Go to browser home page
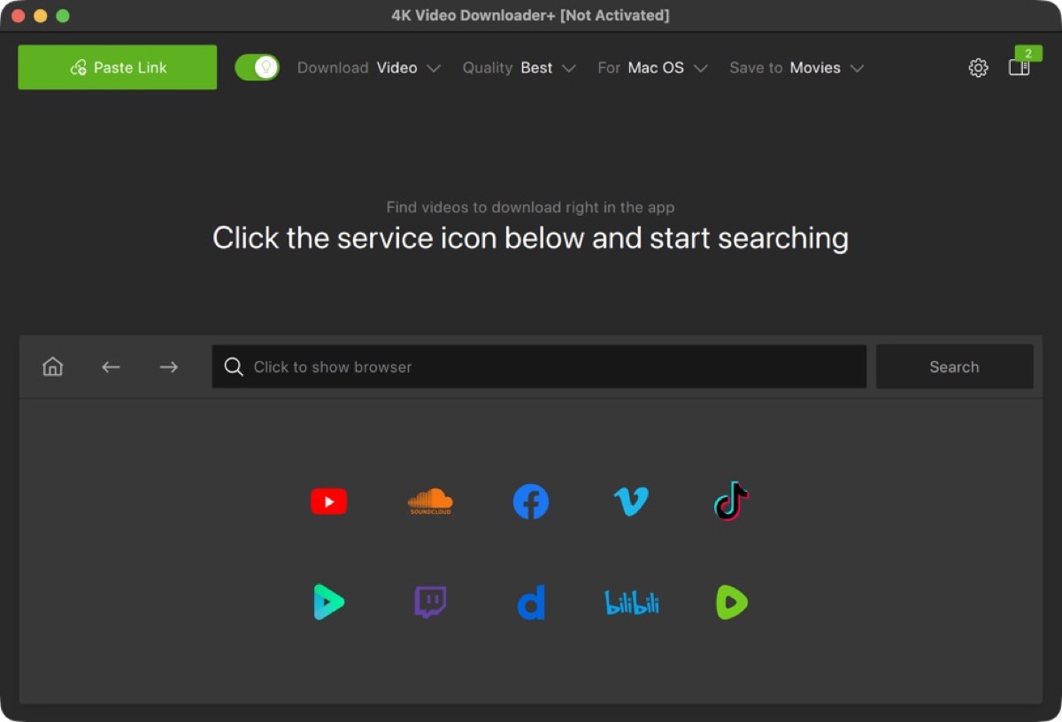 click(x=53, y=366)
